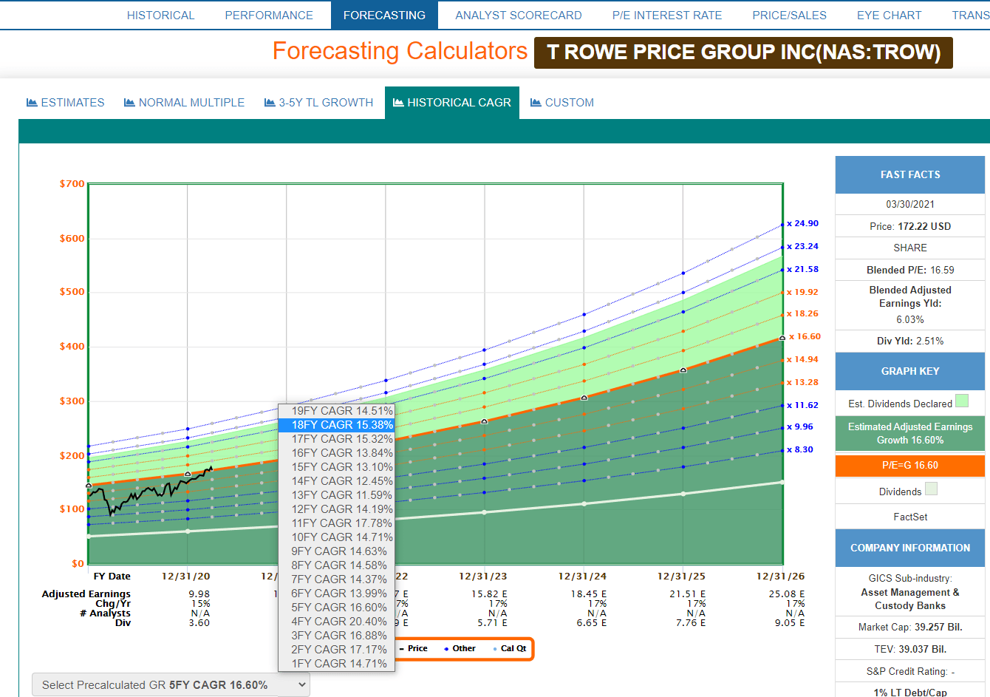Click chart icon beside 3-5Y TL Growth

pyautogui.click(x=270, y=103)
